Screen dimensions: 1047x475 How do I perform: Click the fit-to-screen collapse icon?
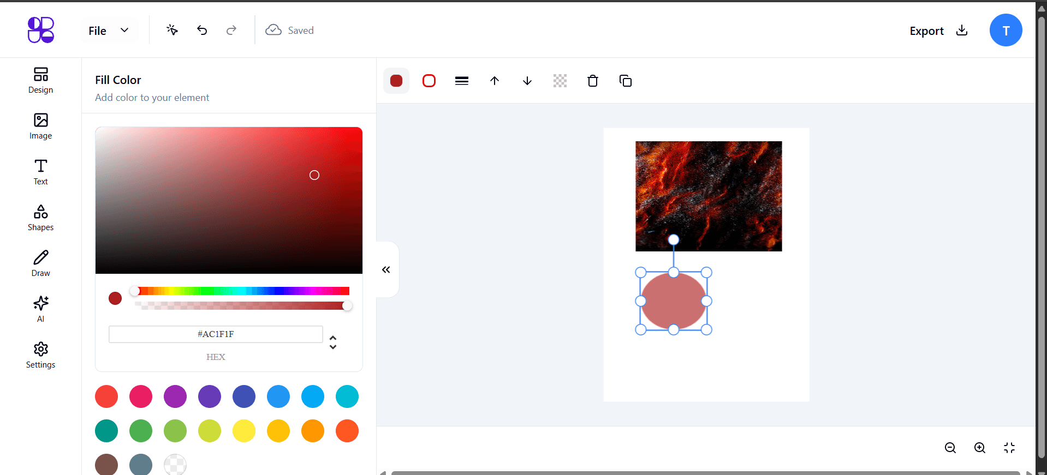click(x=1009, y=448)
